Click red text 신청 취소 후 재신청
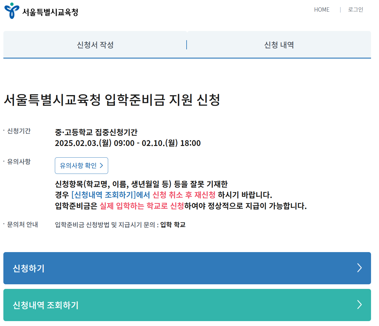The height and width of the screenshot is (326, 379). 184,195
